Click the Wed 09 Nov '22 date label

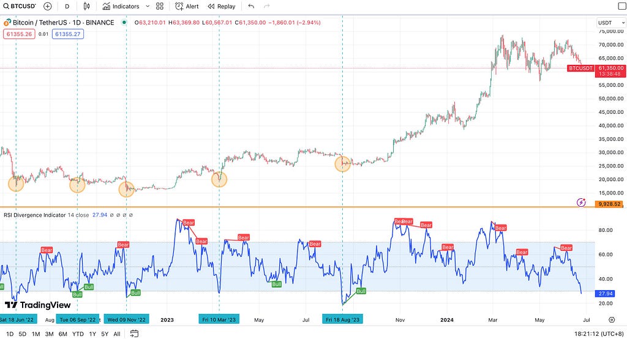[x=126, y=319]
